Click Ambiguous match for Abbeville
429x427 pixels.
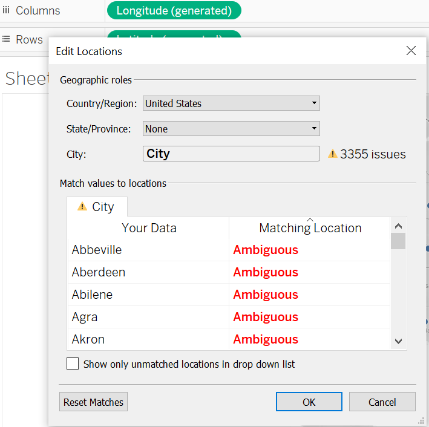[266, 250]
